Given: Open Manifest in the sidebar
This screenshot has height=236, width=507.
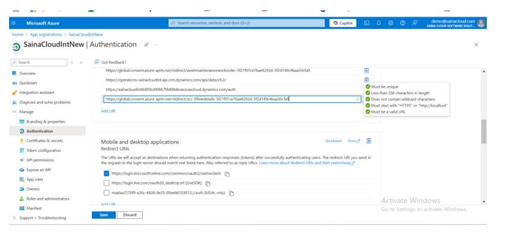Looking at the screenshot, I should [34, 208].
